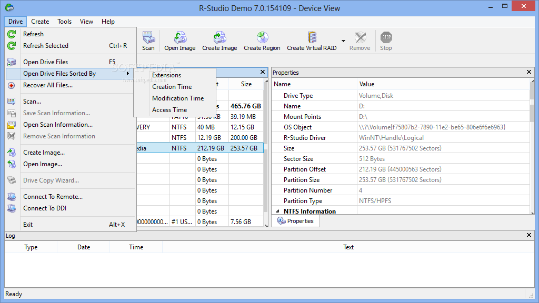This screenshot has width=539, height=303.
Task: Click the Refresh Selected menu icon
Action: [12, 46]
